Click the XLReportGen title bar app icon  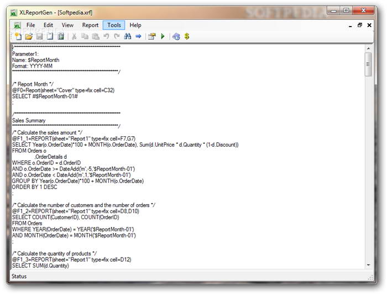click(x=14, y=13)
